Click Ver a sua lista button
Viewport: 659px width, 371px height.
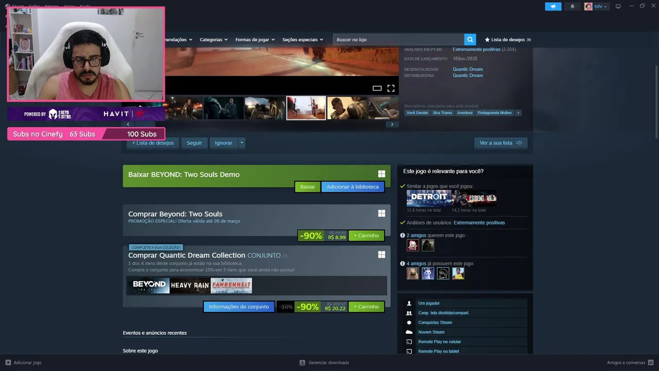[x=500, y=143]
